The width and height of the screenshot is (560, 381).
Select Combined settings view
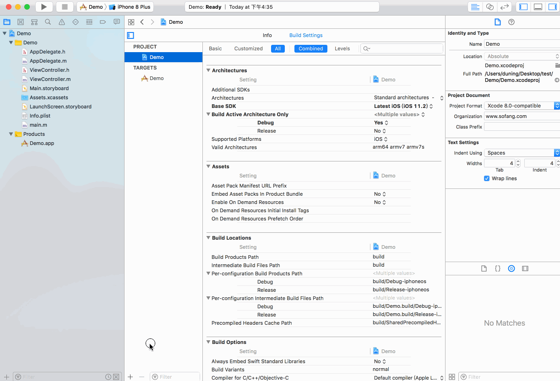tap(311, 48)
